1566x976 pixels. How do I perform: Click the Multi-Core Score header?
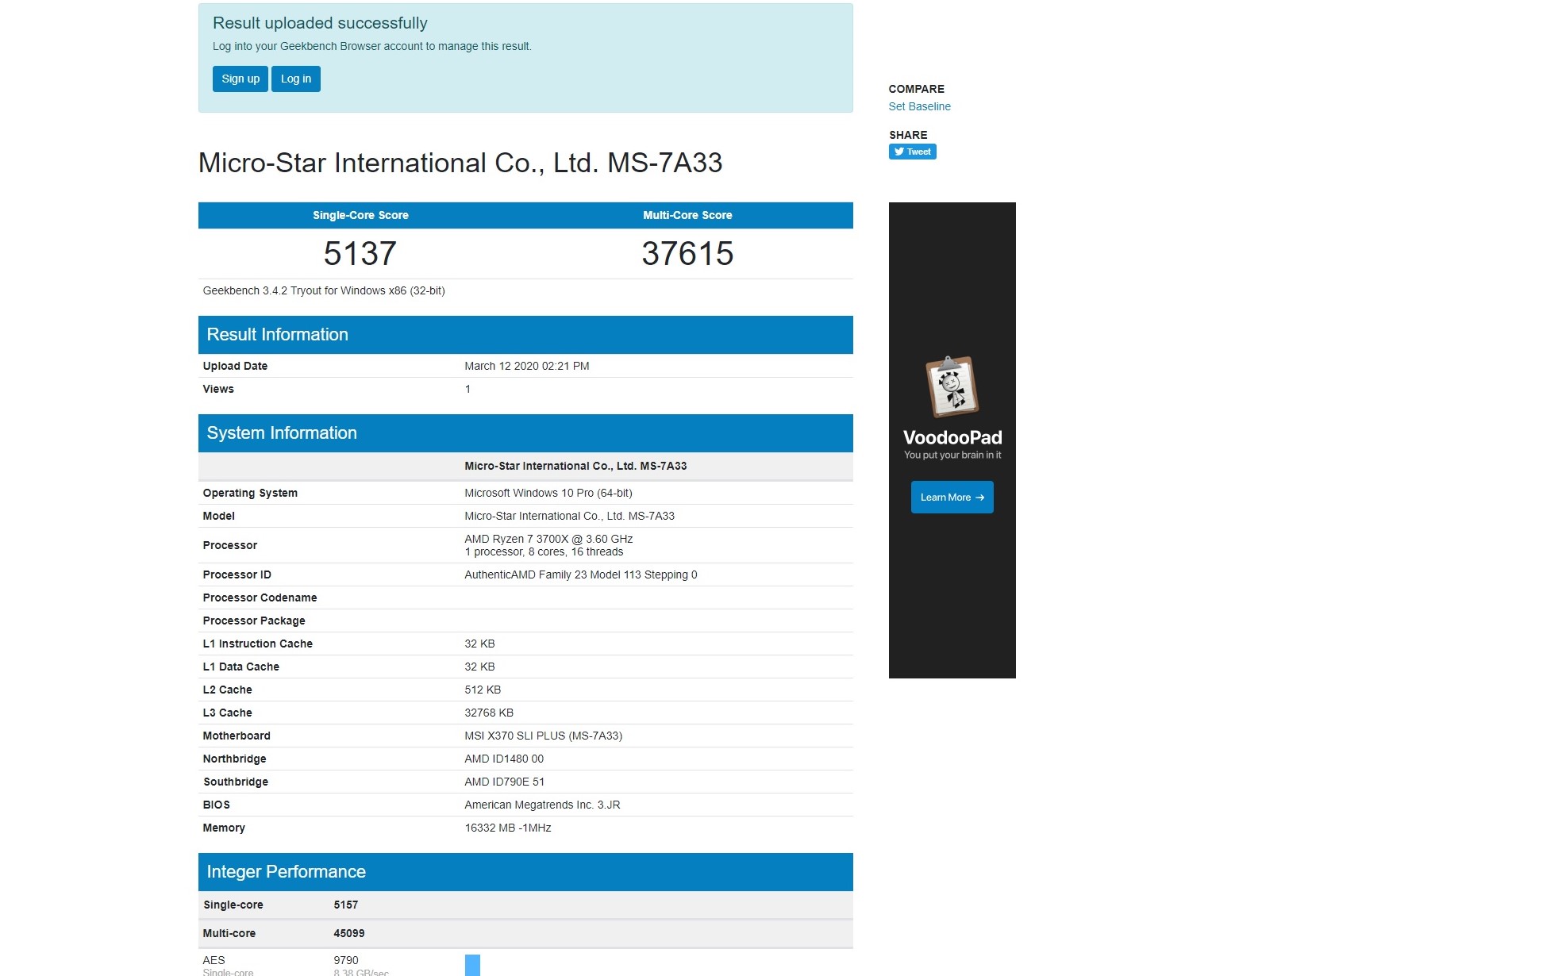click(x=687, y=215)
